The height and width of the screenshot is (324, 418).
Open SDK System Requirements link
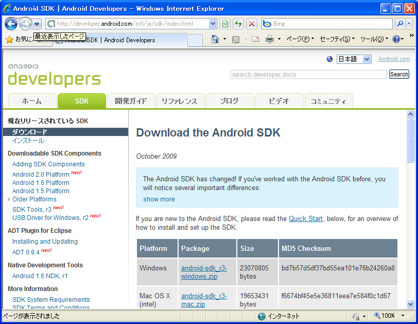tap(51, 299)
